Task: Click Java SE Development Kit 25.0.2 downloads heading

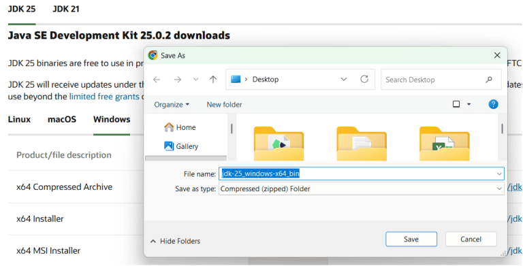Action: [119, 35]
